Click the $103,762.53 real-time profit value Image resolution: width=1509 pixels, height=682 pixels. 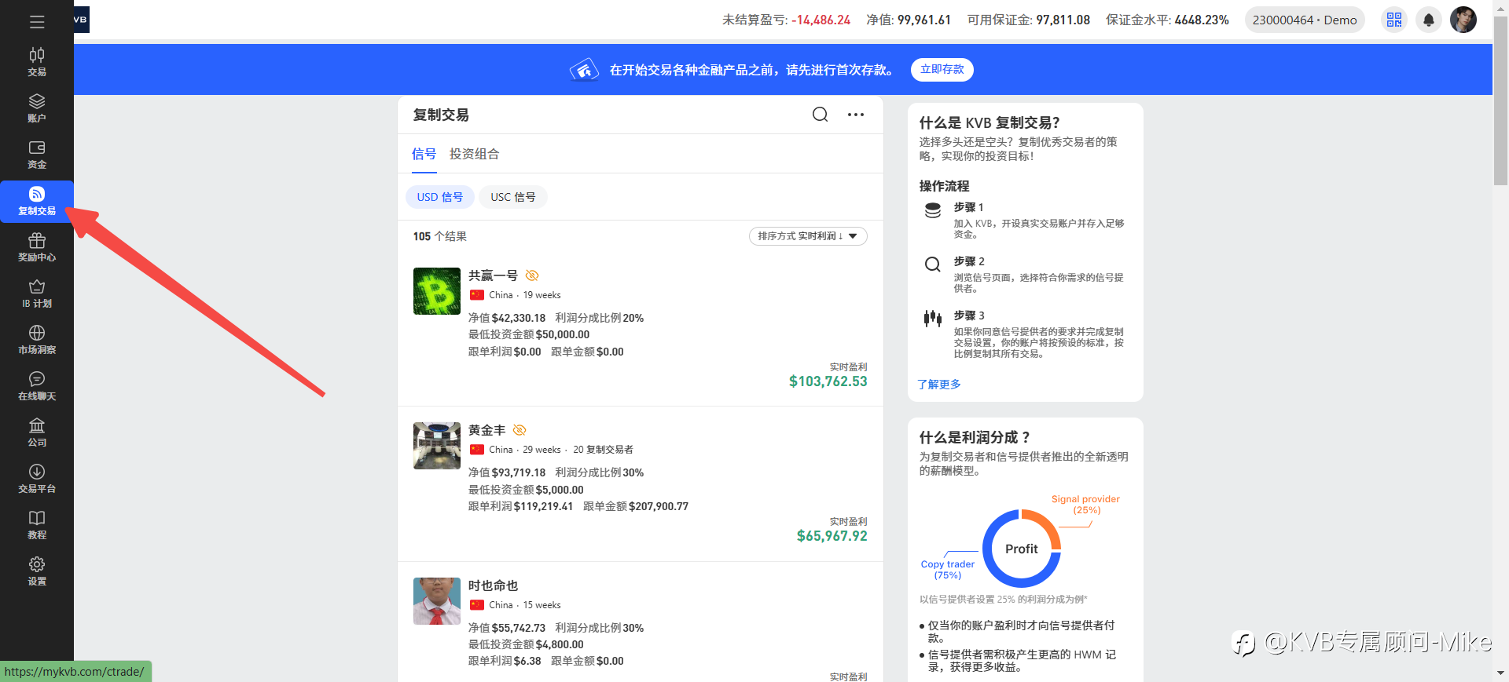click(x=828, y=381)
